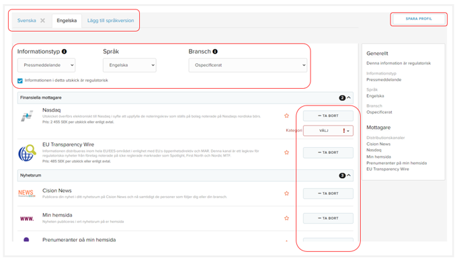Favorite Min hemsida star icon

point(286,218)
